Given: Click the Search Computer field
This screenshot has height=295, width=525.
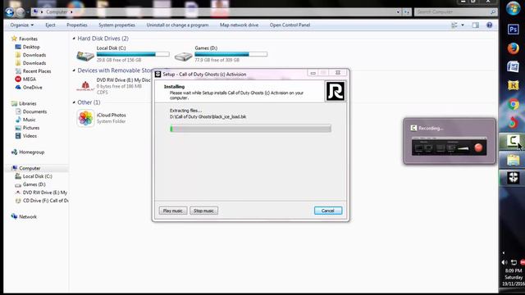Looking at the screenshot, I should pyautogui.click(x=455, y=12).
